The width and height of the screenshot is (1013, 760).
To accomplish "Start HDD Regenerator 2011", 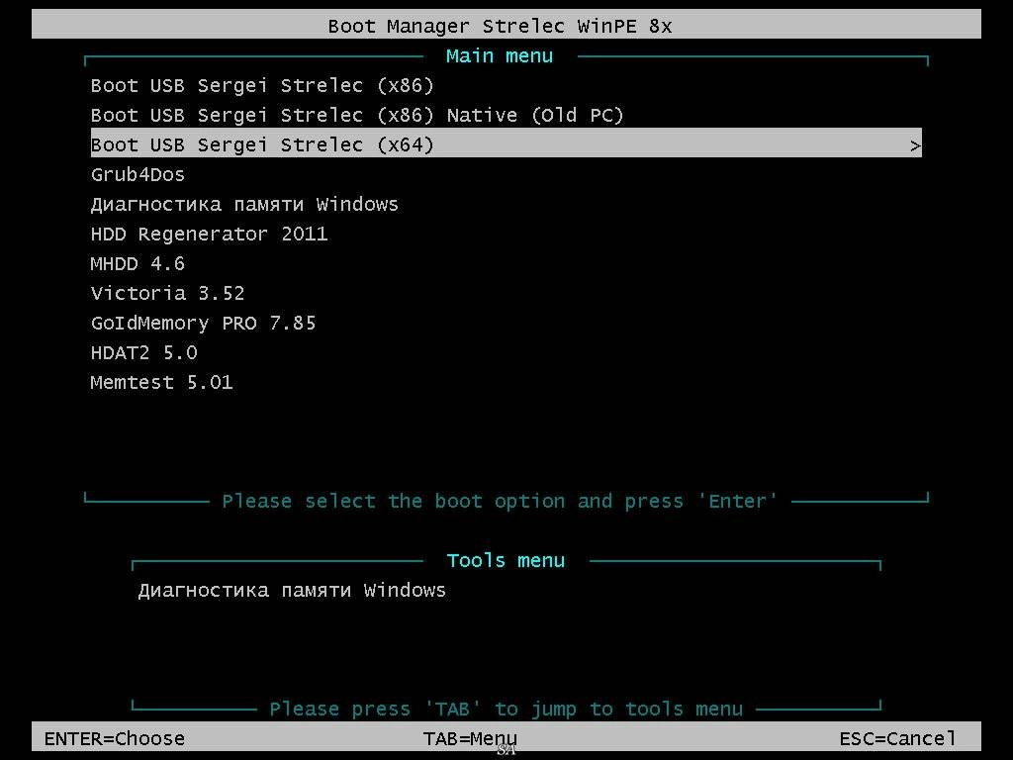I will [210, 234].
